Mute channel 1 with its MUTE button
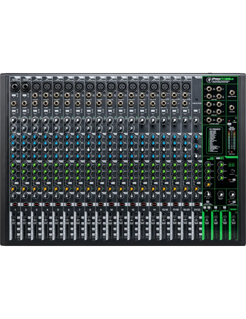Image resolution: width=246 pixels, height=319 pixels. tap(15, 204)
